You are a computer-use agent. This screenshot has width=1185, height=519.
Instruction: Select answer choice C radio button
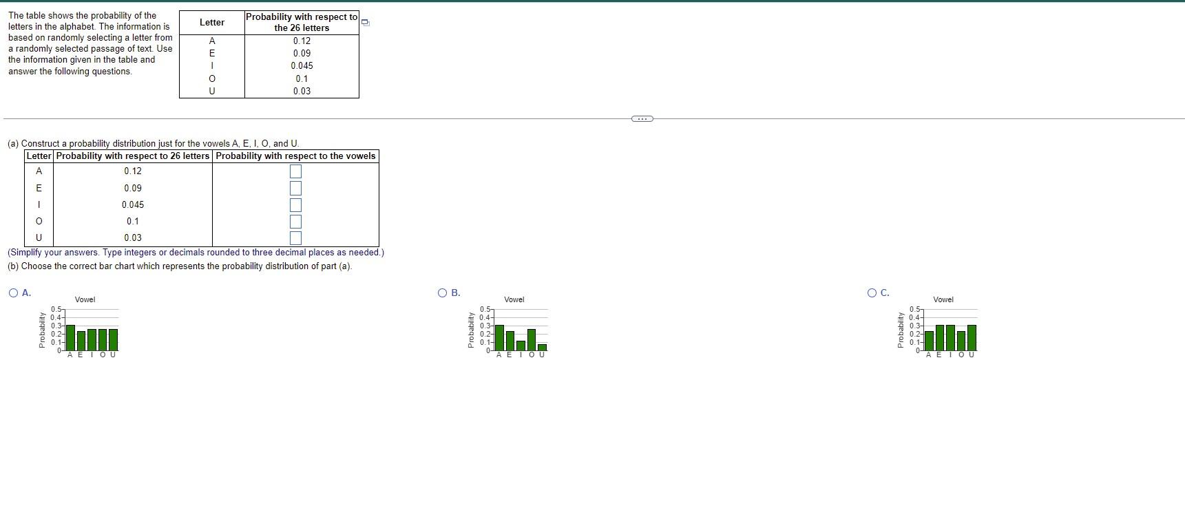coord(872,293)
